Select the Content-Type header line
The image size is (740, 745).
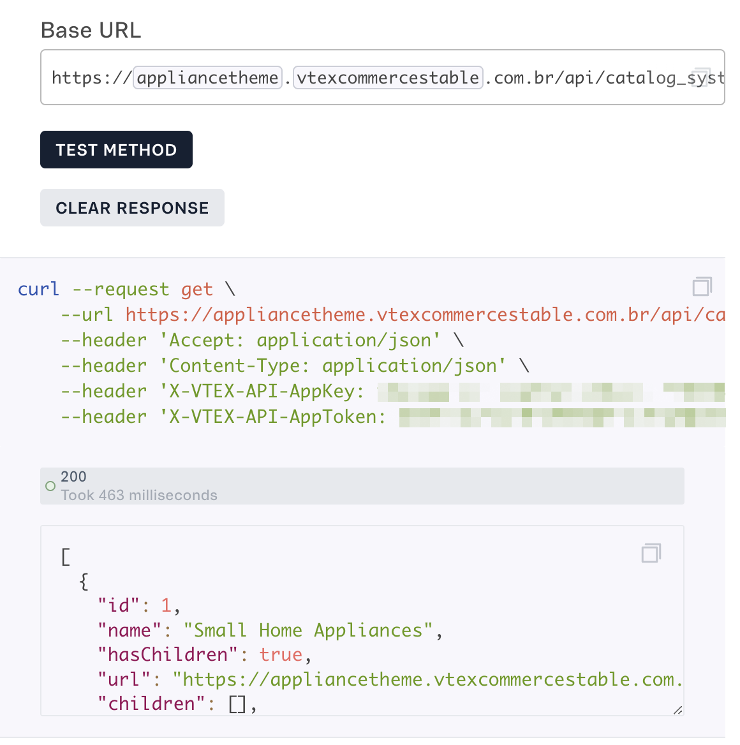click(x=295, y=366)
